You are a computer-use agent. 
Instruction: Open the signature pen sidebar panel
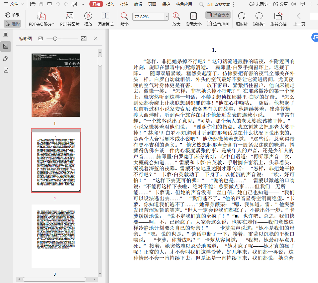[x=6, y=59]
